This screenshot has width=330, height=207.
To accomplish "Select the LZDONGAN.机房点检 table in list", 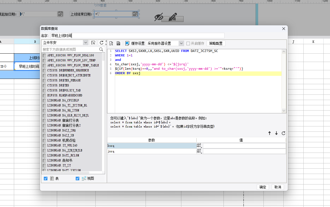I will pyautogui.click(x=61, y=140).
